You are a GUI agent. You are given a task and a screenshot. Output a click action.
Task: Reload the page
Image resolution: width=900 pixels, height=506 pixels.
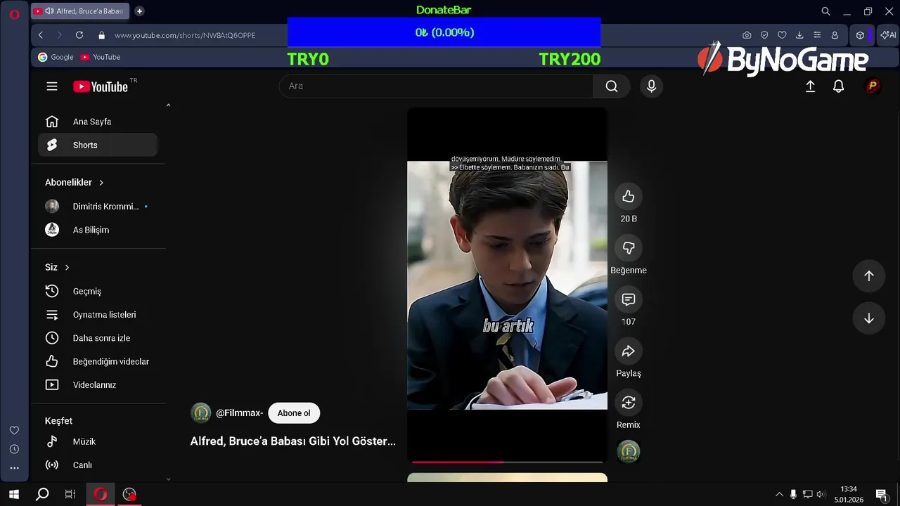(79, 35)
